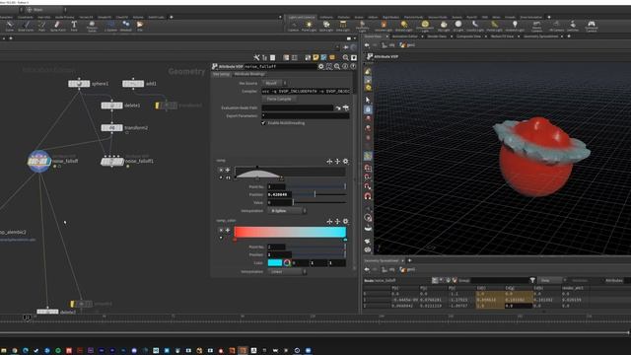Create a Spot Light from the shelf
Viewport: 631px width, 355px height.
coord(326,27)
